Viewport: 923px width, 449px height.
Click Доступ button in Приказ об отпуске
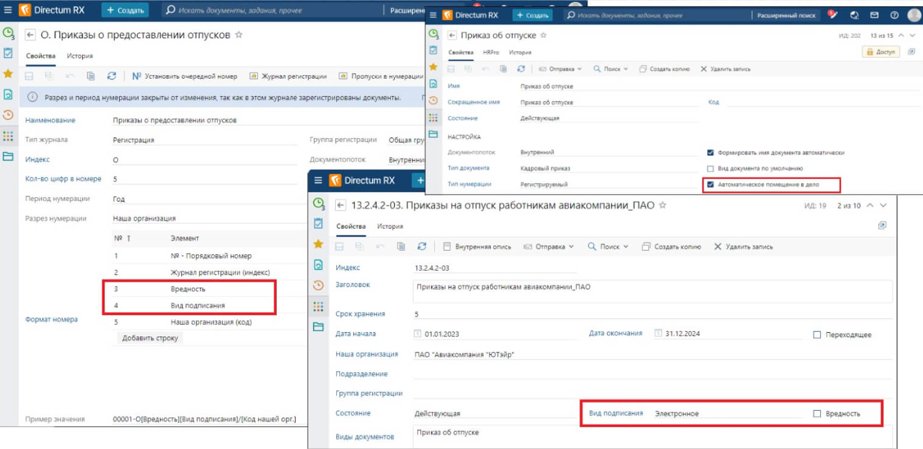coord(881,52)
